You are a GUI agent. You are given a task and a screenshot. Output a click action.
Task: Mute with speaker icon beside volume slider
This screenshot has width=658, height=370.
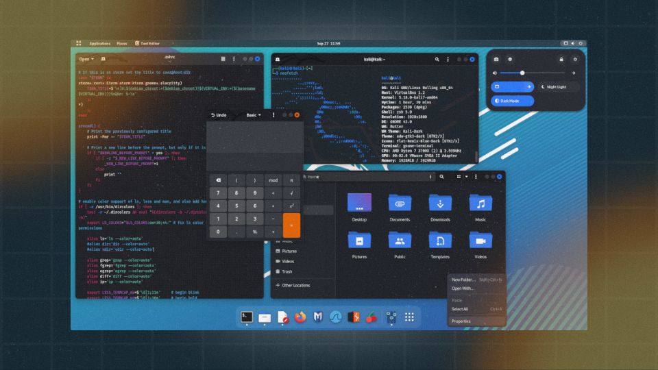(x=495, y=73)
